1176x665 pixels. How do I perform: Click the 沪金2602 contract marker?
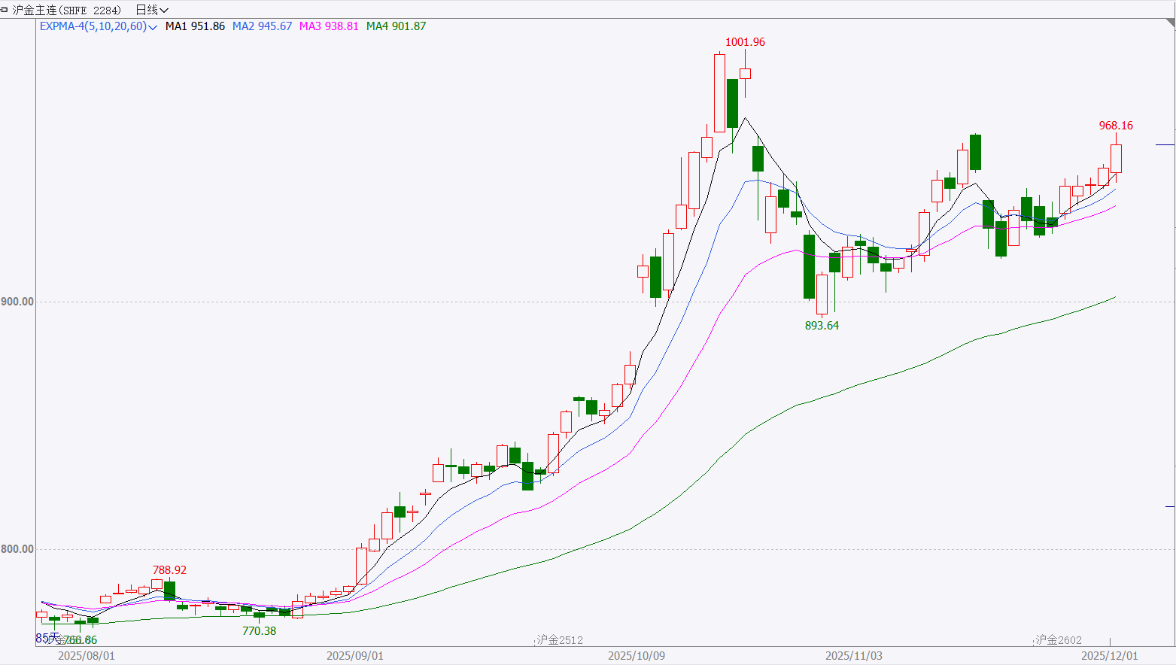(1059, 640)
